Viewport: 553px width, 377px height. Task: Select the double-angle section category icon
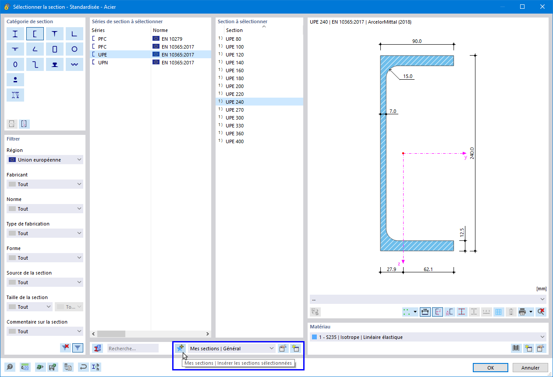point(15,49)
